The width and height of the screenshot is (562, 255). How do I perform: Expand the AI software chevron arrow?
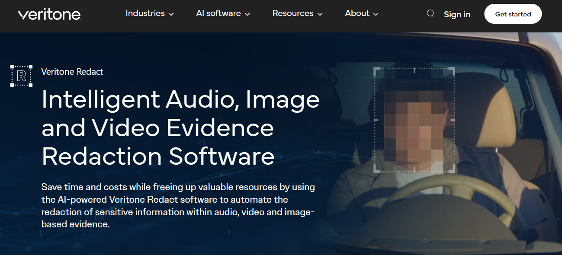coord(247,14)
